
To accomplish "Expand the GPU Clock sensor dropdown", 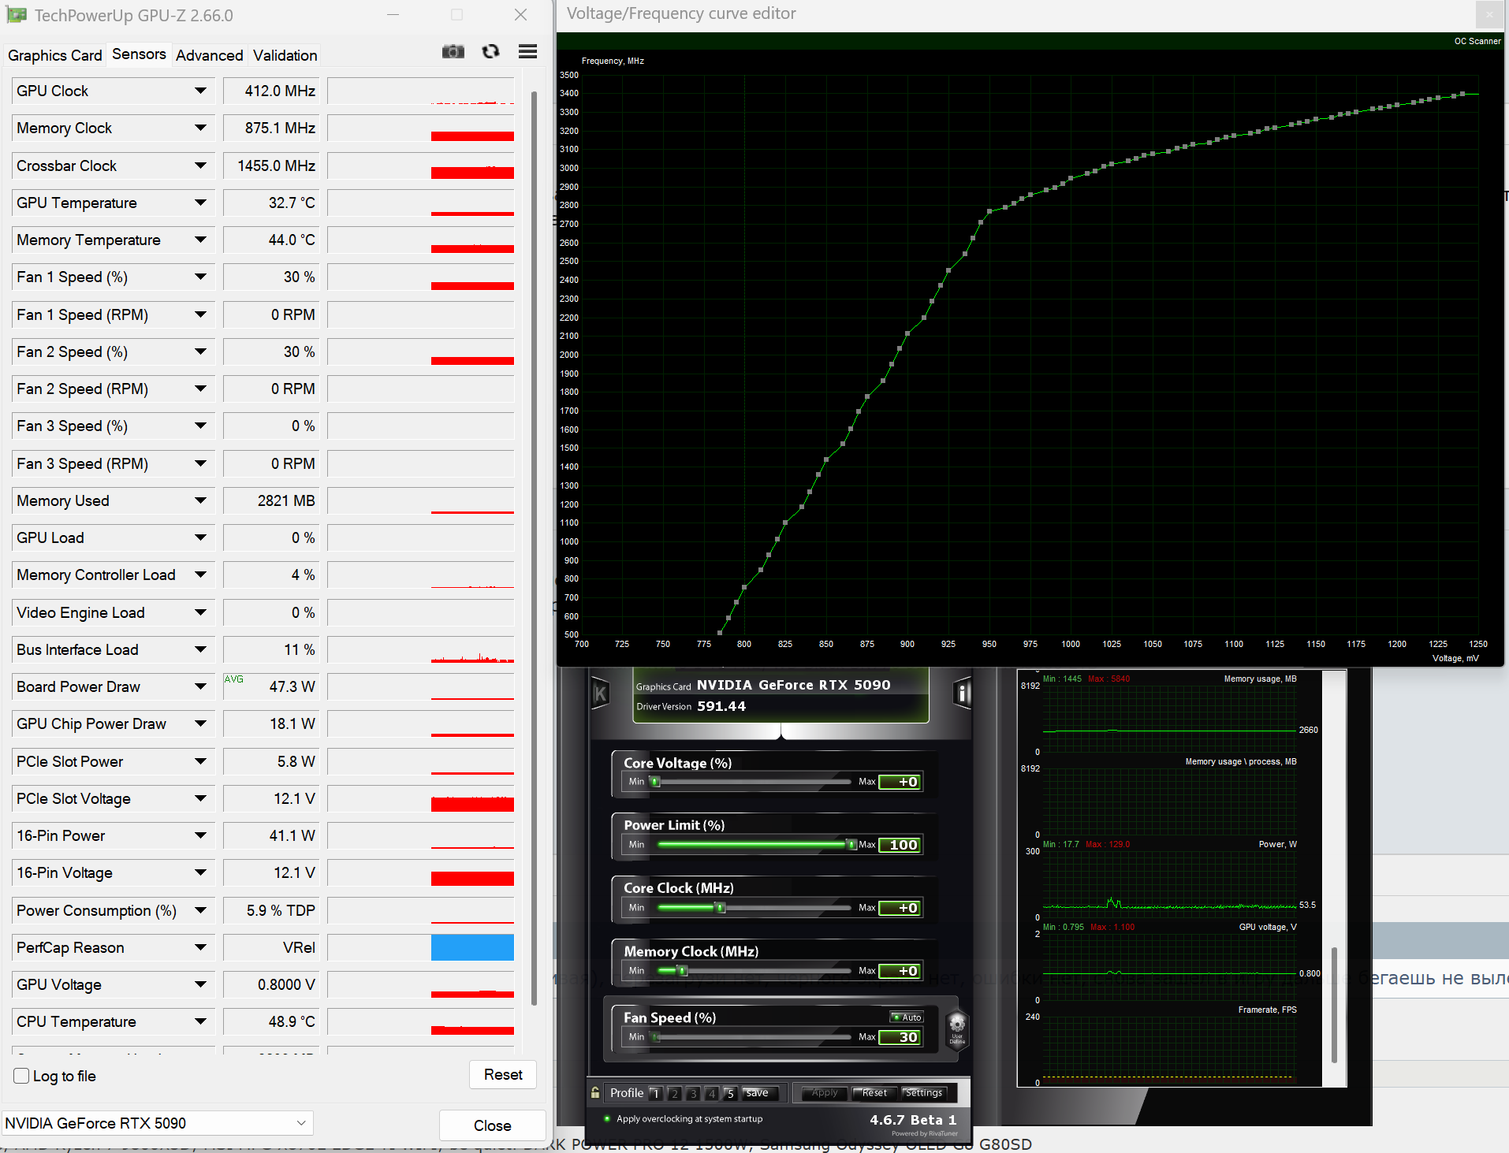I will pos(200,91).
